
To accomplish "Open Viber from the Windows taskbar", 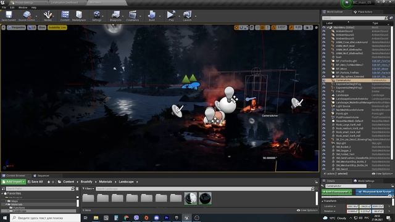I will [x=136, y=218].
